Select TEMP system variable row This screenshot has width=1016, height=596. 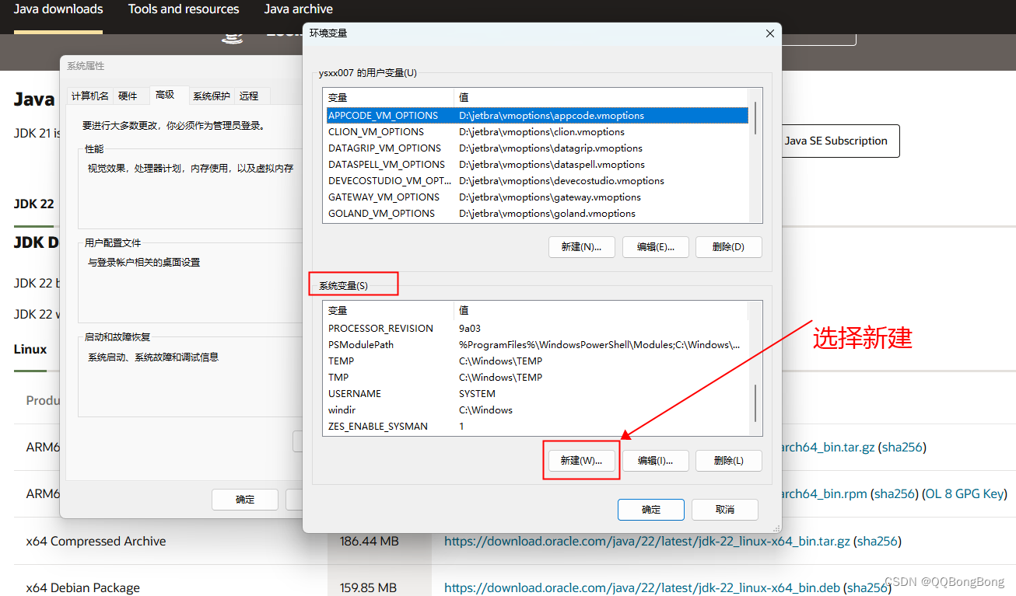coord(536,361)
